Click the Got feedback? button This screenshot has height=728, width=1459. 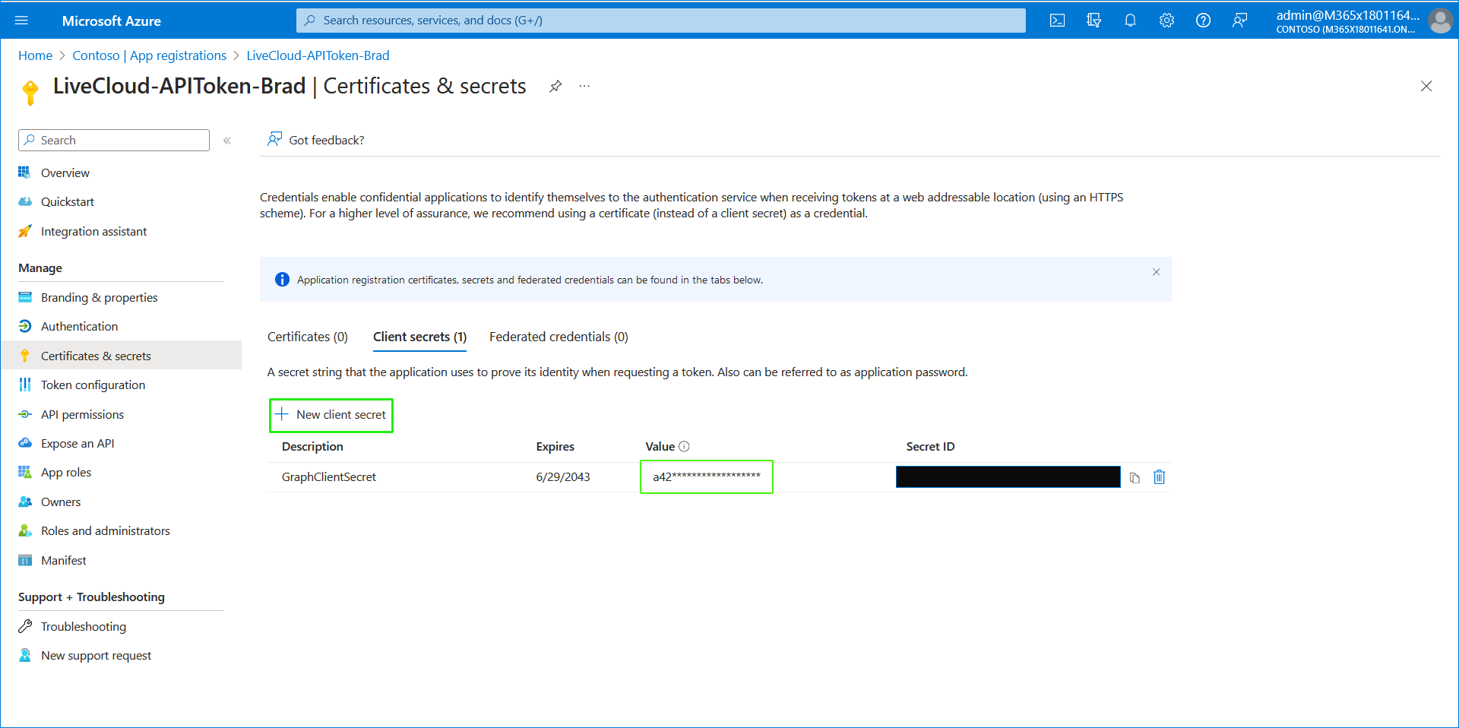coord(315,140)
